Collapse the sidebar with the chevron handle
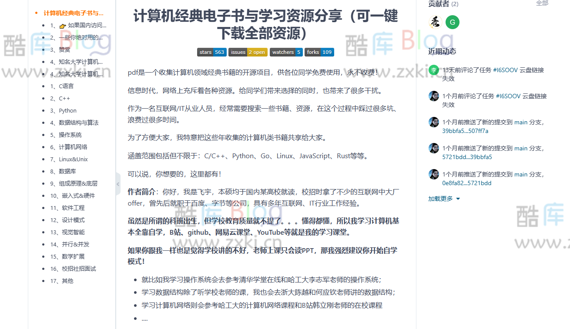 pos(118,184)
